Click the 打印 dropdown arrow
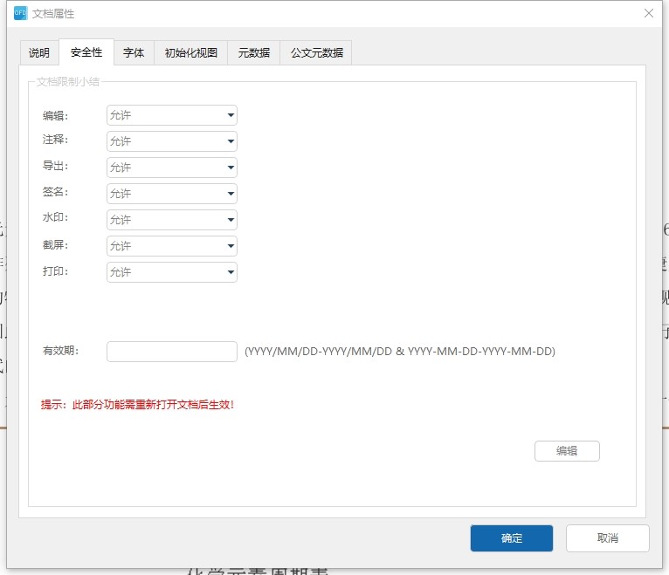The width and height of the screenshot is (669, 575). (231, 272)
